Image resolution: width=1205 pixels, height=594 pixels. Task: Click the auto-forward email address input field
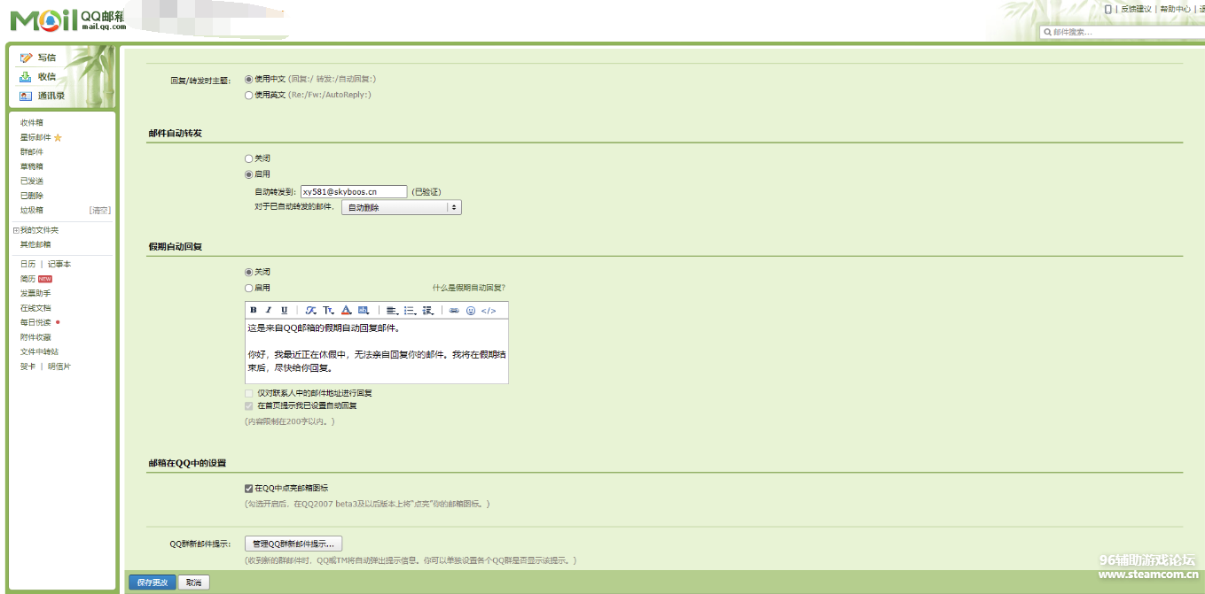pos(352,190)
